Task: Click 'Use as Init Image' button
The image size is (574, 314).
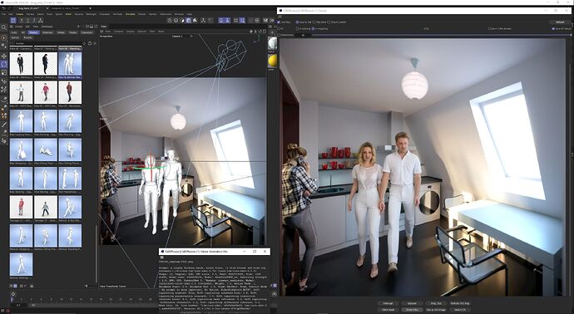Action: tap(436, 310)
